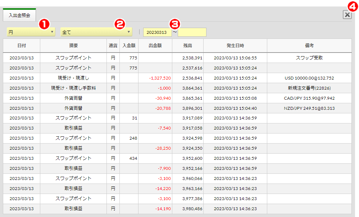Image resolution: width=359 pixels, height=217 pixels.
Task: Click the 備考 column header
Action: [309, 46]
